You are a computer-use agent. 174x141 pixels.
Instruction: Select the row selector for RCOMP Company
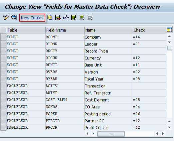[3, 37]
